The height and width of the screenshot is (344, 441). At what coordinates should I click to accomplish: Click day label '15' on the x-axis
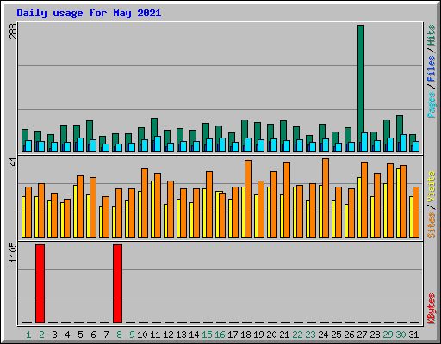pyautogui.click(x=207, y=335)
